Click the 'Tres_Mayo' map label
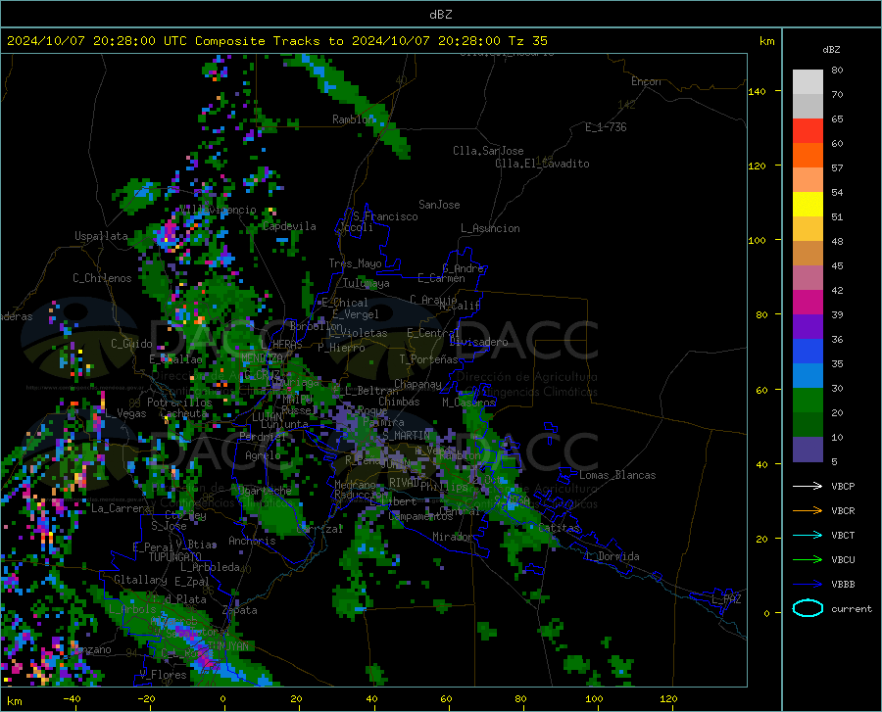The width and height of the screenshot is (882, 712). point(355,263)
